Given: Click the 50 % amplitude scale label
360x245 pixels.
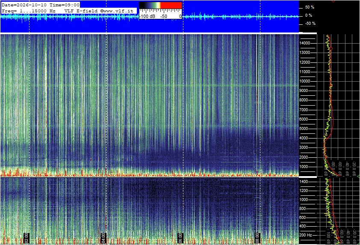Looking at the screenshot, I should [x=310, y=7].
